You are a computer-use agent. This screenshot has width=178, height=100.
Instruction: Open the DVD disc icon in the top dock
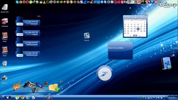(51, 2)
